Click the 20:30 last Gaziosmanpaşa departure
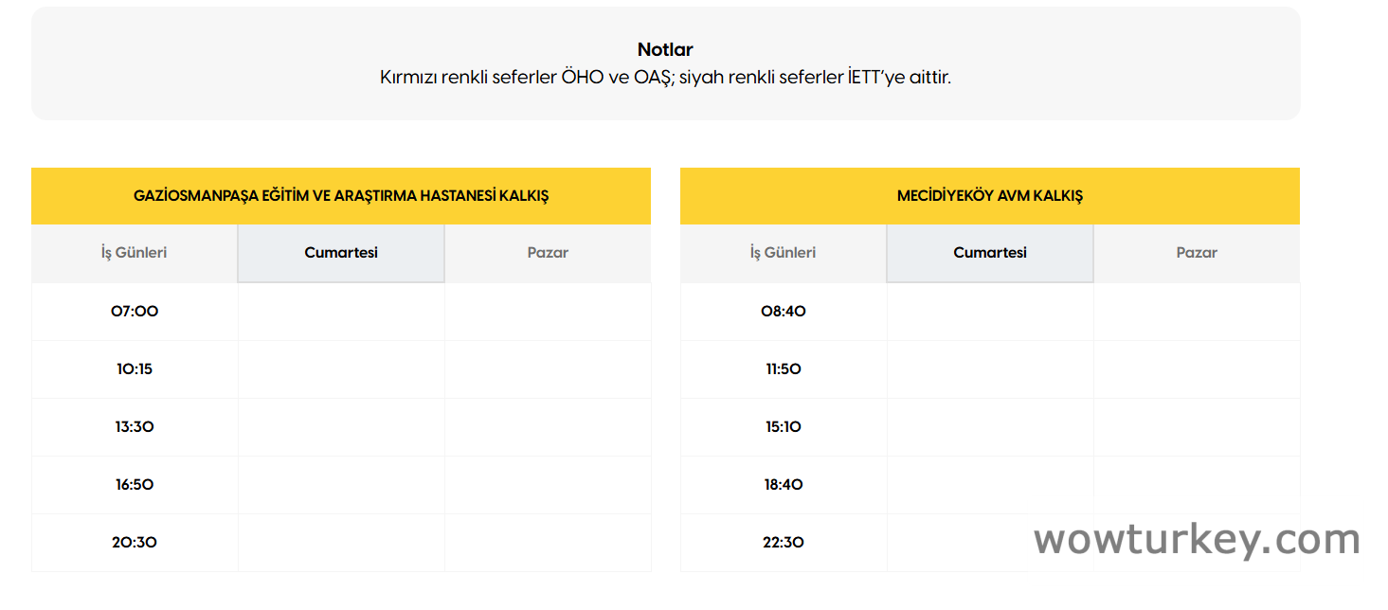Screen dimensions: 1388x610 (x=135, y=543)
